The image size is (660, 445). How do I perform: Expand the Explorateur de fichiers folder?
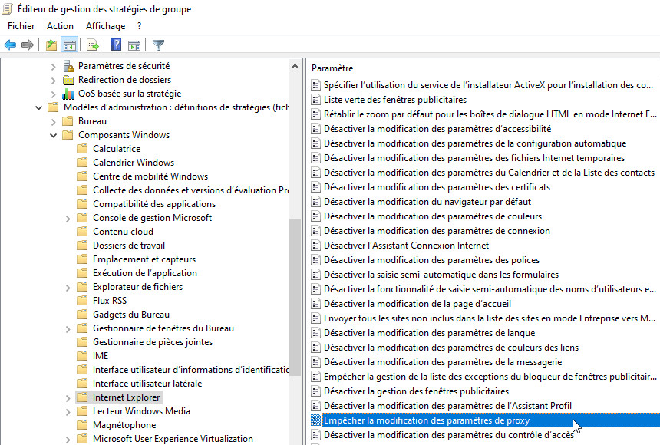click(x=68, y=287)
